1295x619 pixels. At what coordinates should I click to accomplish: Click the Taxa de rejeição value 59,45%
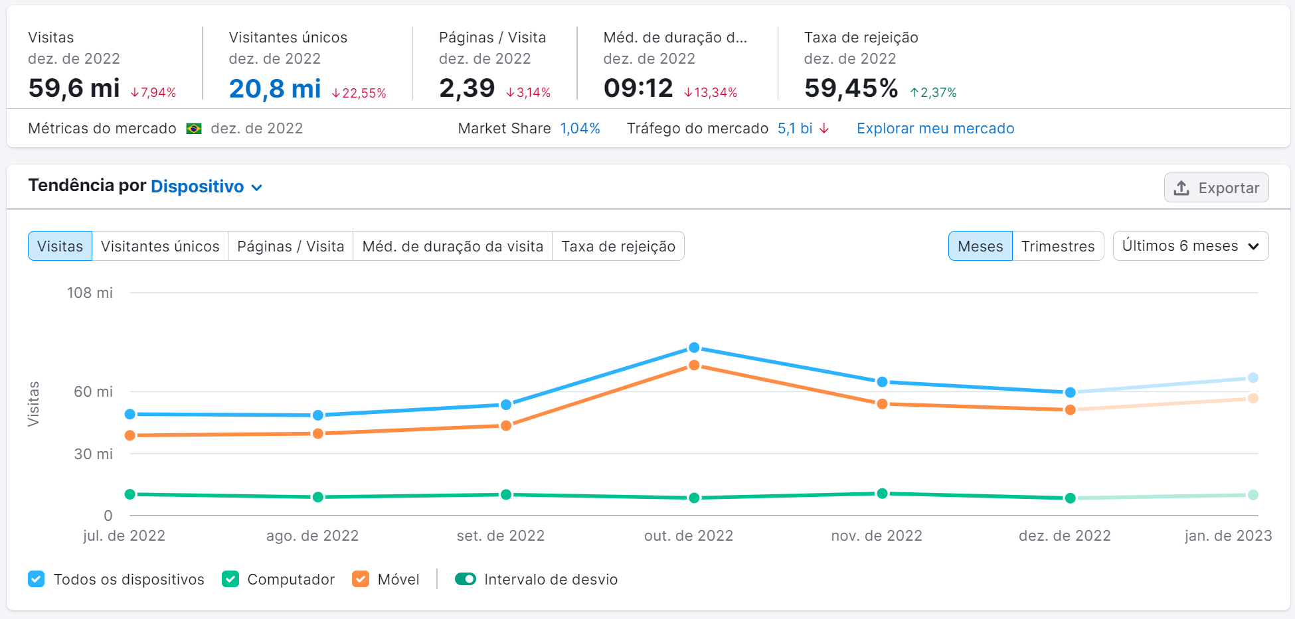[851, 88]
